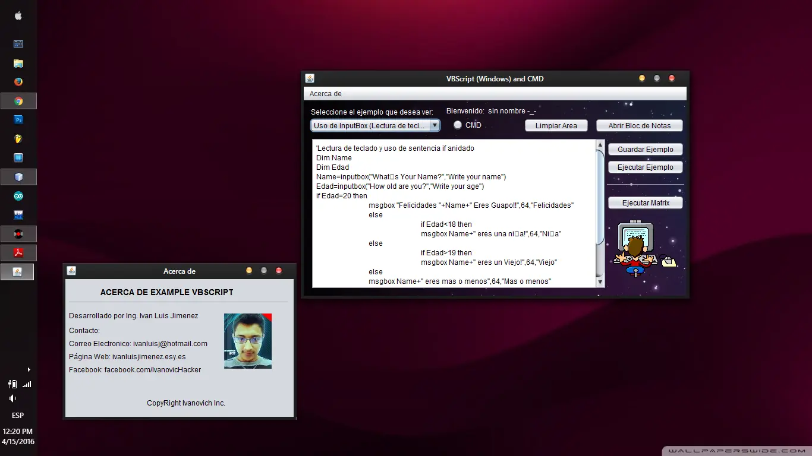
Task: Click the Limpiar Area button
Action: (x=556, y=126)
